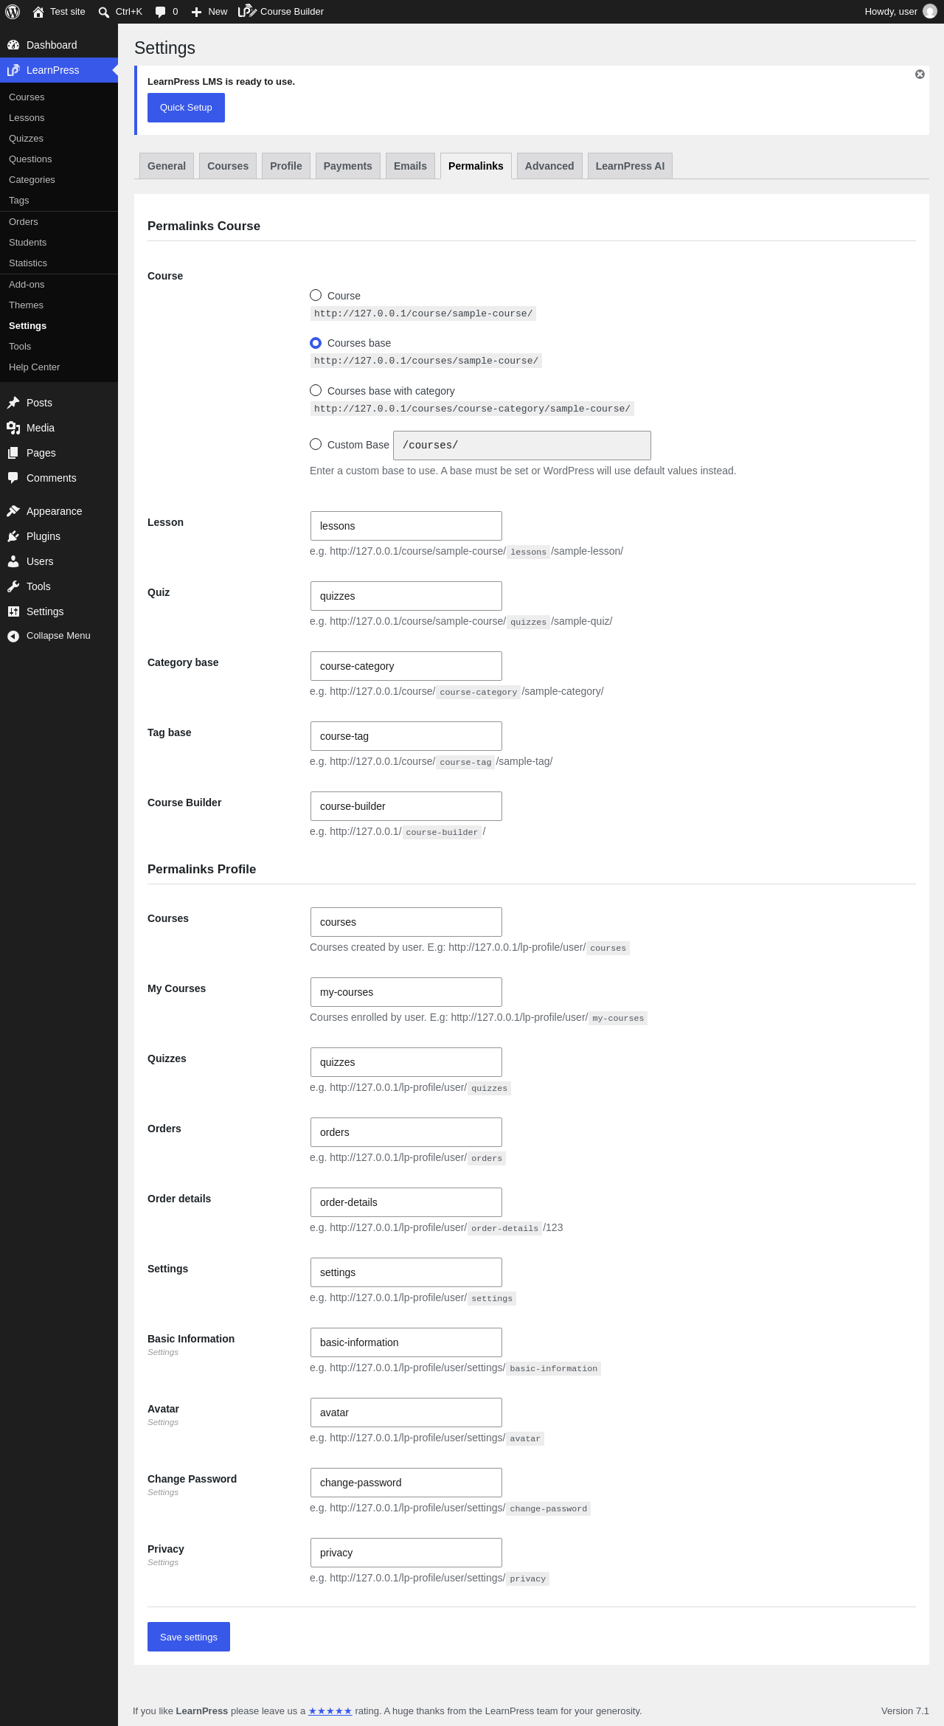Click the Privacy slug input field
Image resolution: width=944 pixels, height=1726 pixels.
(x=406, y=1553)
